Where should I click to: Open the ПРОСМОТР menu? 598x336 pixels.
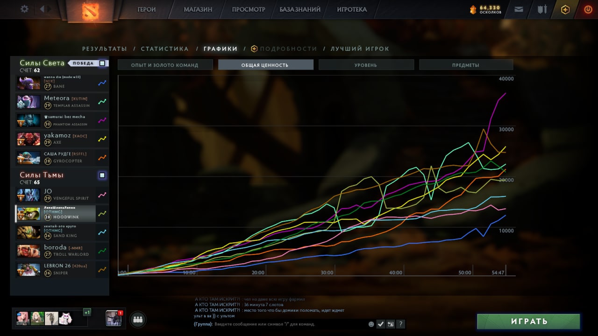(249, 9)
